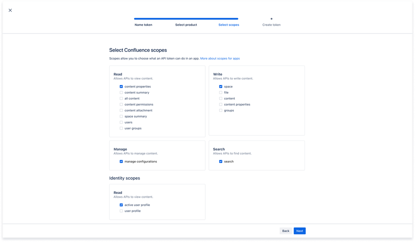Viewport: 415px width, 242px height.
Task: Go to the Select product step
Action: 186,25
